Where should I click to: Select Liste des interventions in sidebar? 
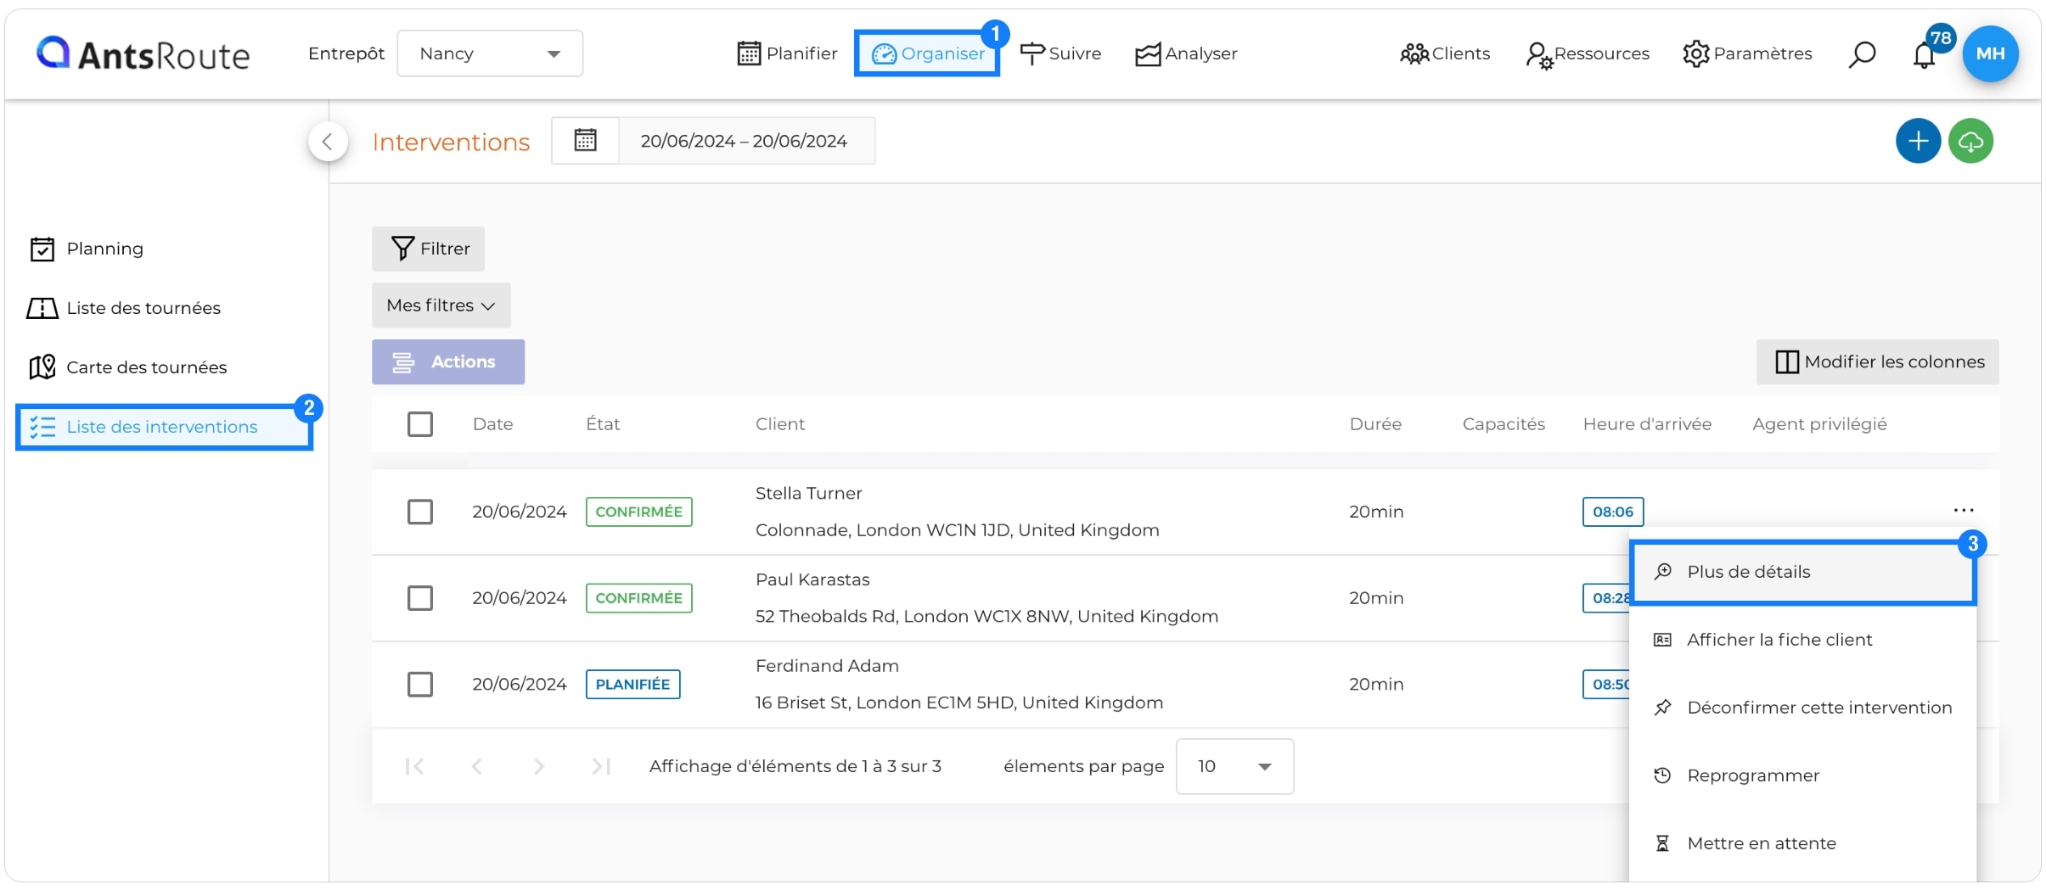(x=164, y=427)
